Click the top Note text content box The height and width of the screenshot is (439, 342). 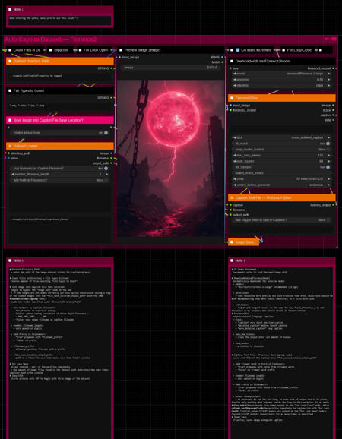click(x=60, y=21)
